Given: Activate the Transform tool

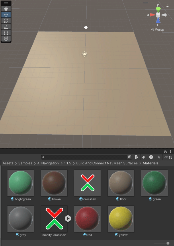Looking at the screenshot, I should click(x=6, y=39).
